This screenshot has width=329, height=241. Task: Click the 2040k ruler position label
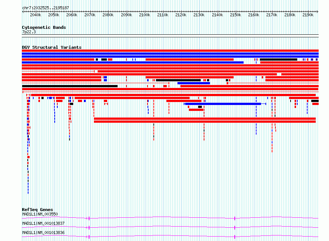coord(35,15)
